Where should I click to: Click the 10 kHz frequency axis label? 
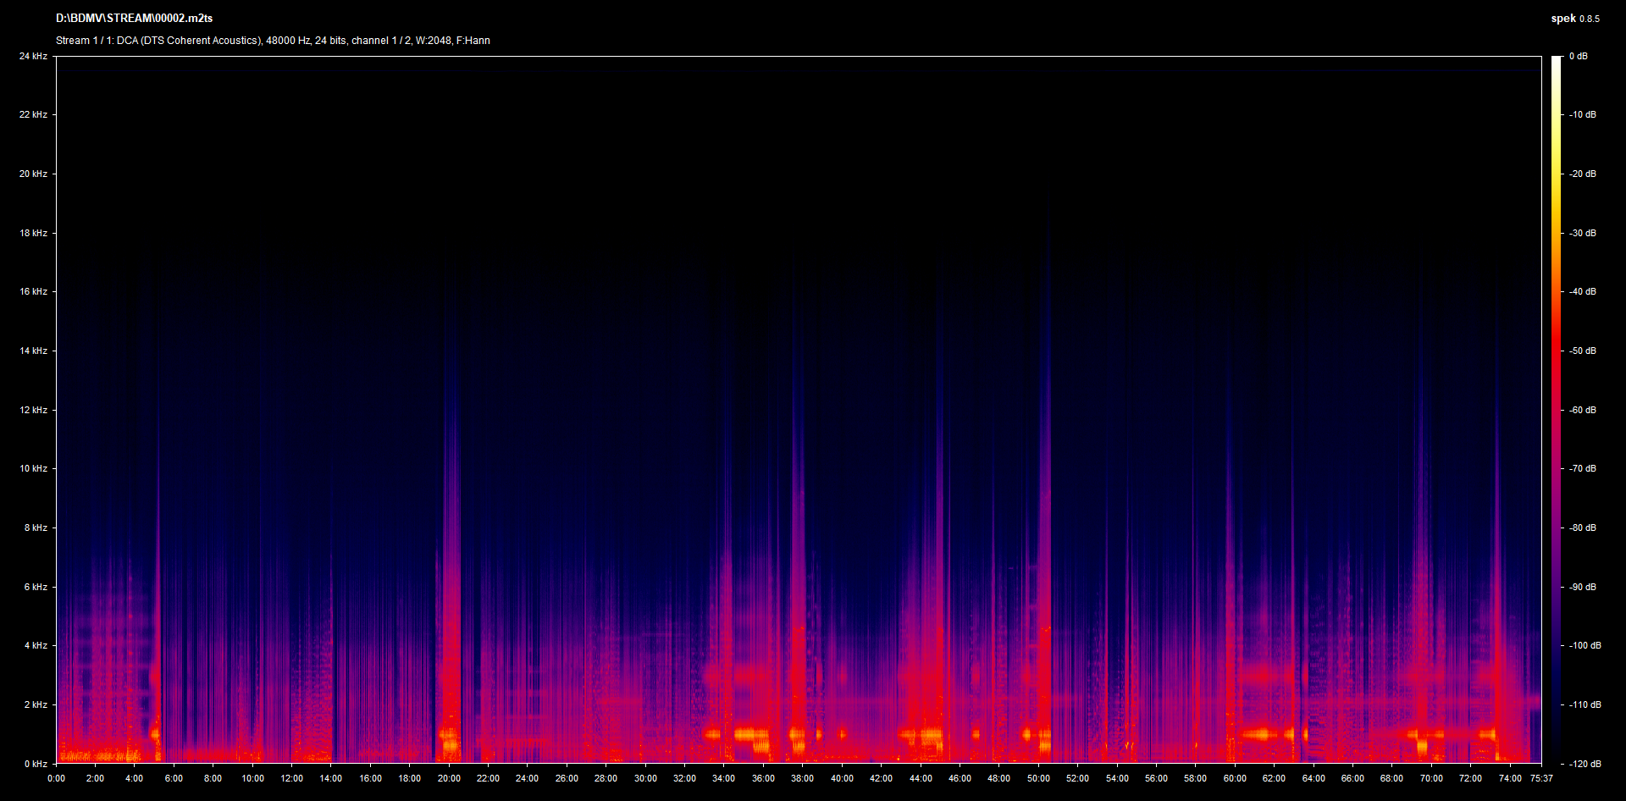click(x=34, y=468)
